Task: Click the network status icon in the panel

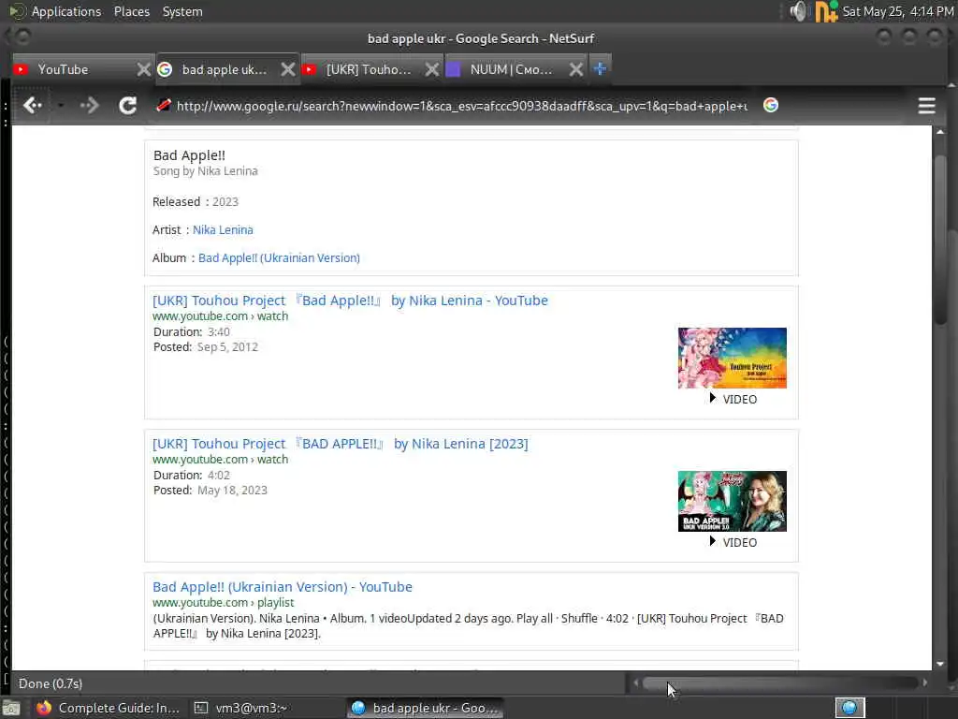Action: [x=825, y=11]
